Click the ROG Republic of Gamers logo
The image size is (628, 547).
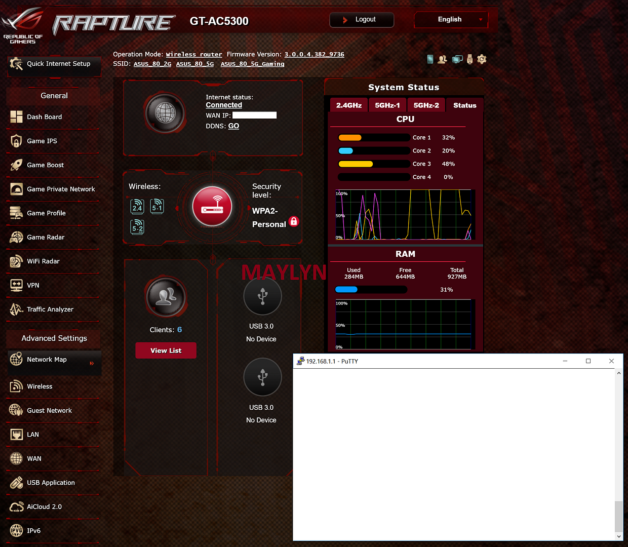click(23, 25)
